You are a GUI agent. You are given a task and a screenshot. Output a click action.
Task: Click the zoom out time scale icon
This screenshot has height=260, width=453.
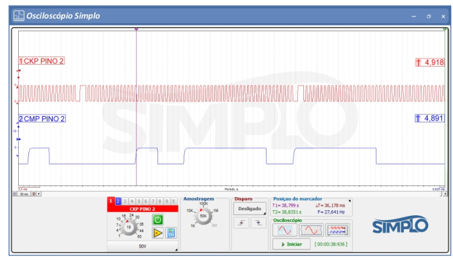click(15, 194)
